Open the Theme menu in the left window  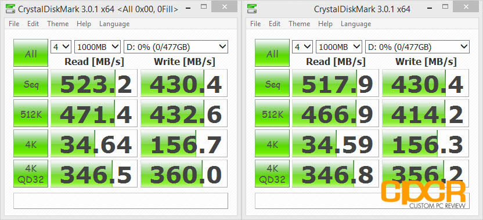[x=58, y=24]
